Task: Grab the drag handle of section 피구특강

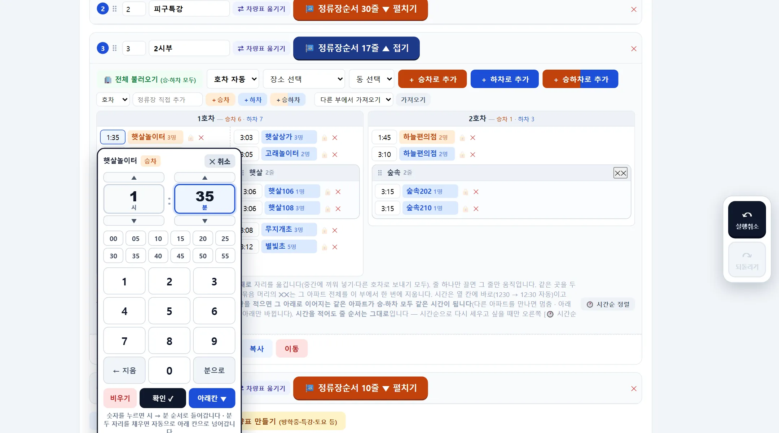Action: pos(115,9)
